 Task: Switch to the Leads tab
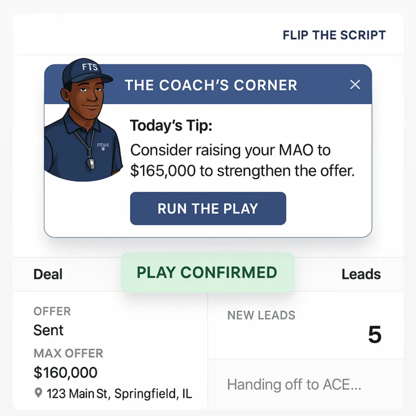coord(361,274)
